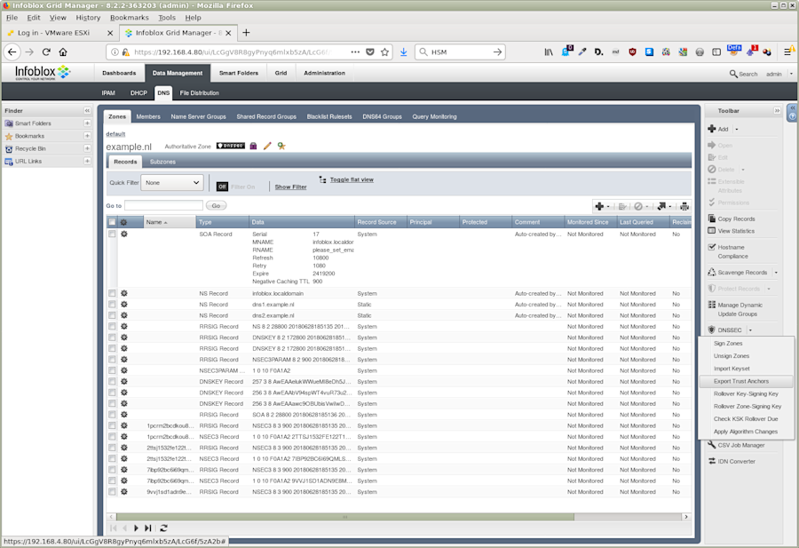Click the lock icon next to example.nl

point(253,146)
